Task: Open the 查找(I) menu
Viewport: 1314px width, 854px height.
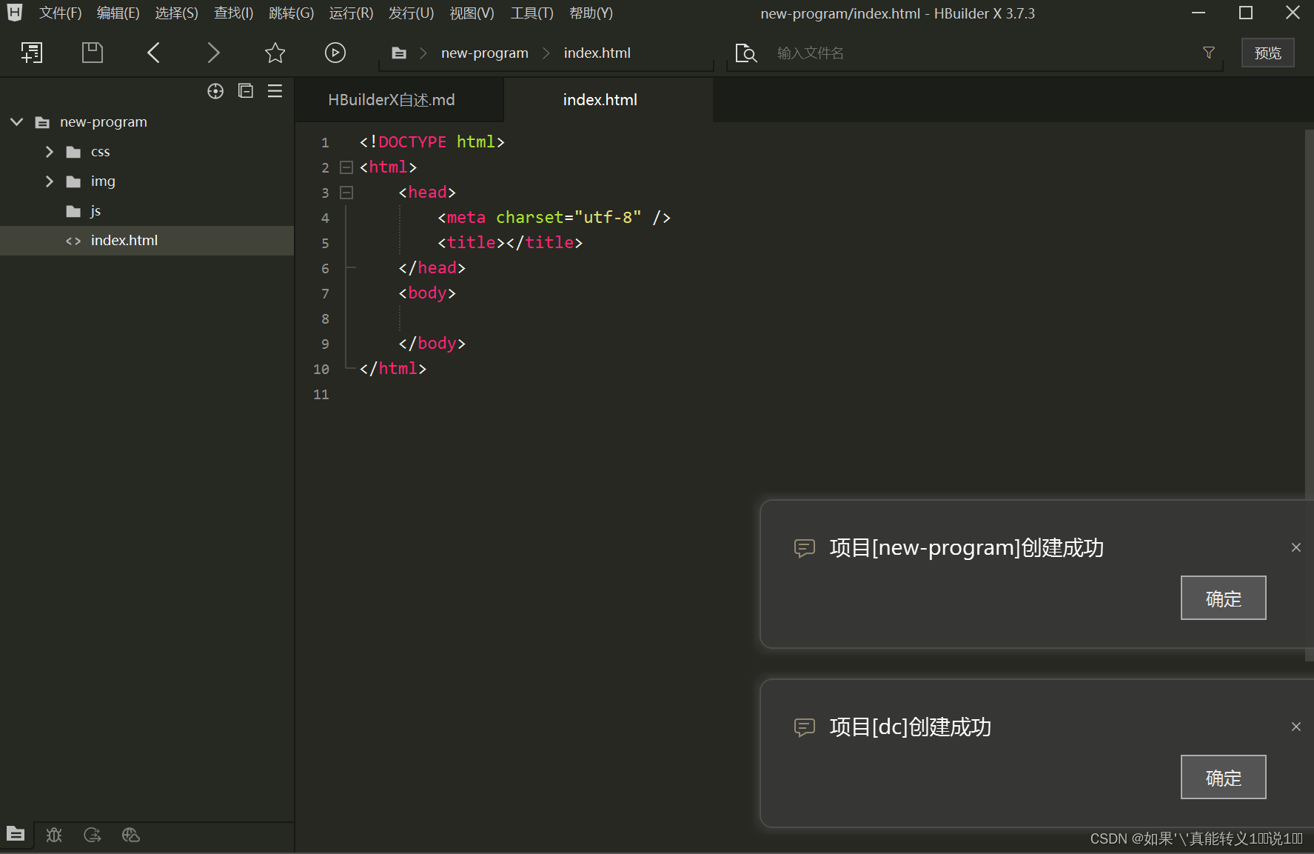Action: pyautogui.click(x=234, y=13)
